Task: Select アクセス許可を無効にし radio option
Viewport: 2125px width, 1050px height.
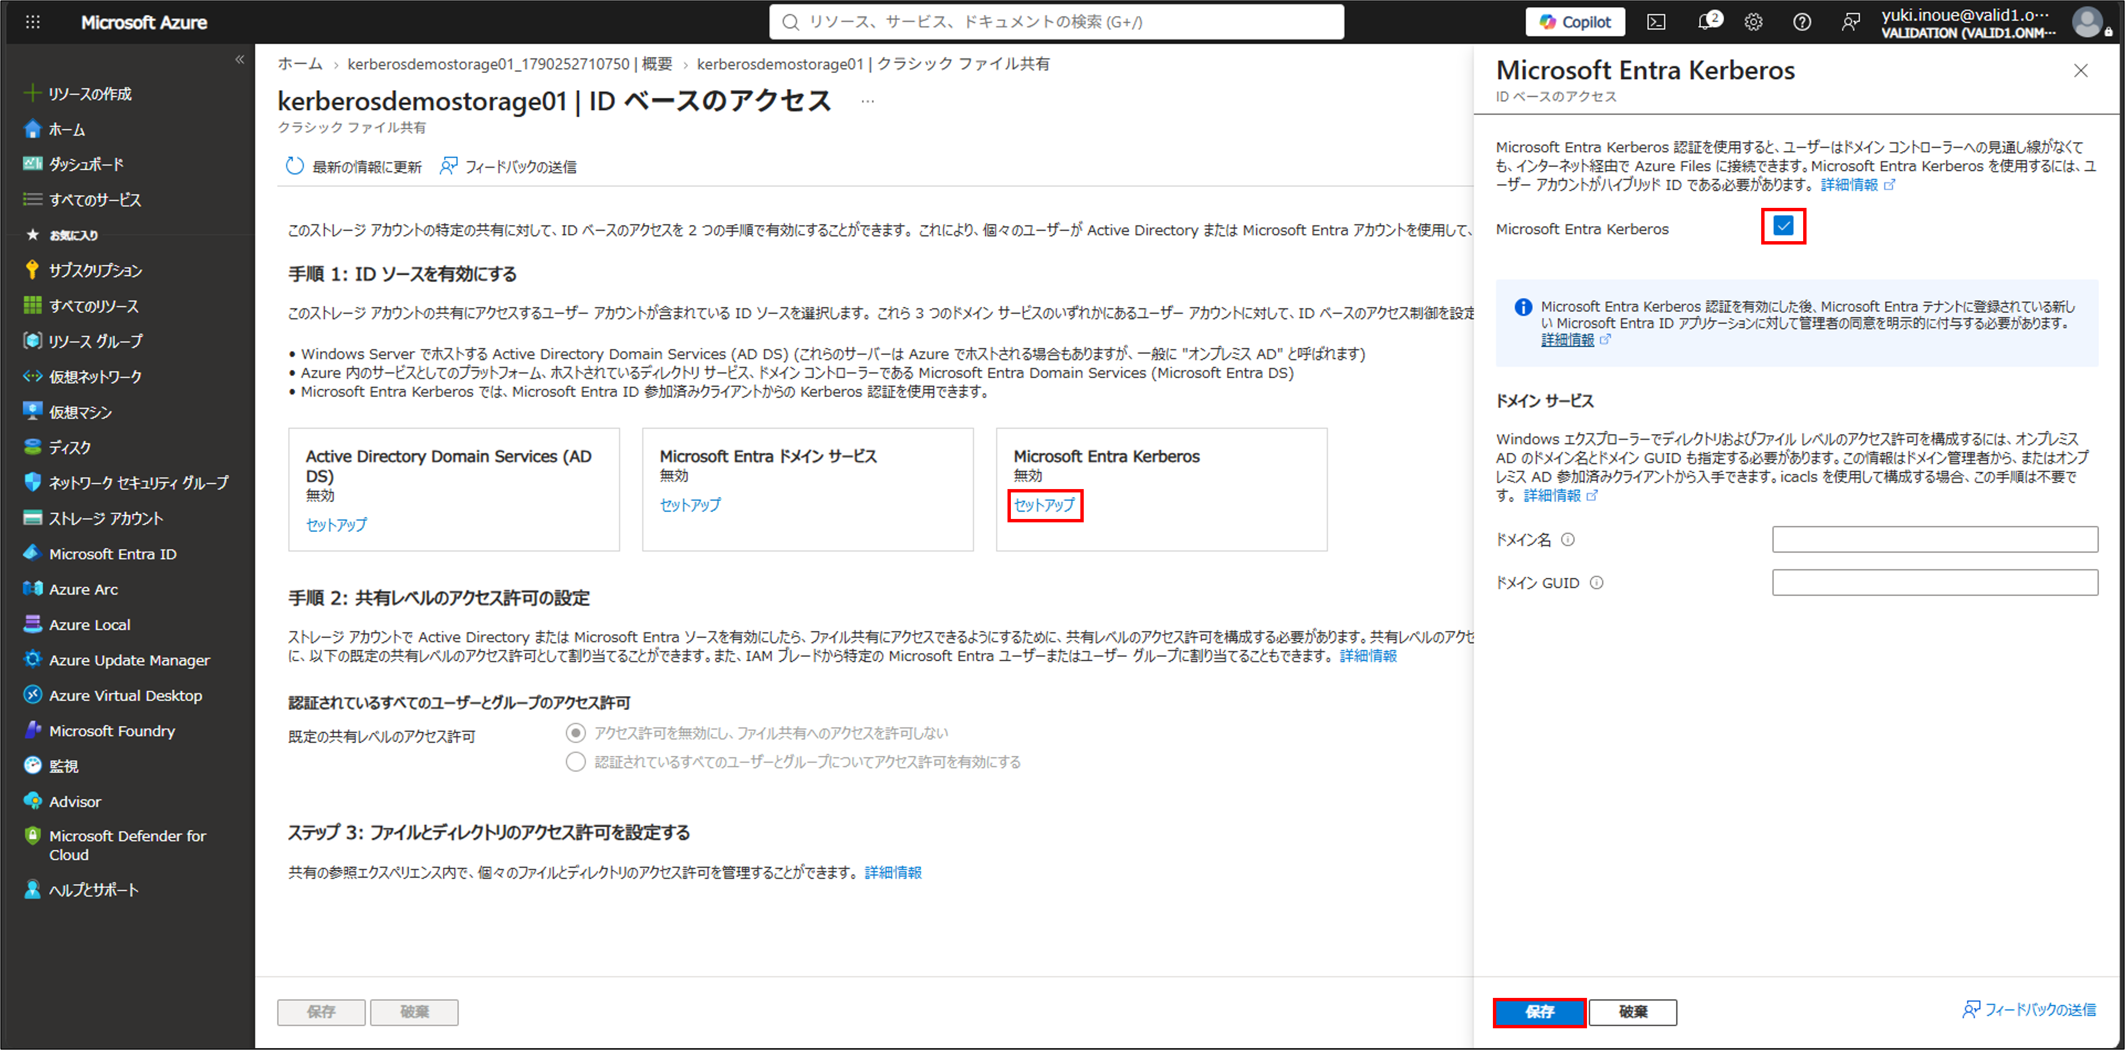Action: pyautogui.click(x=576, y=733)
